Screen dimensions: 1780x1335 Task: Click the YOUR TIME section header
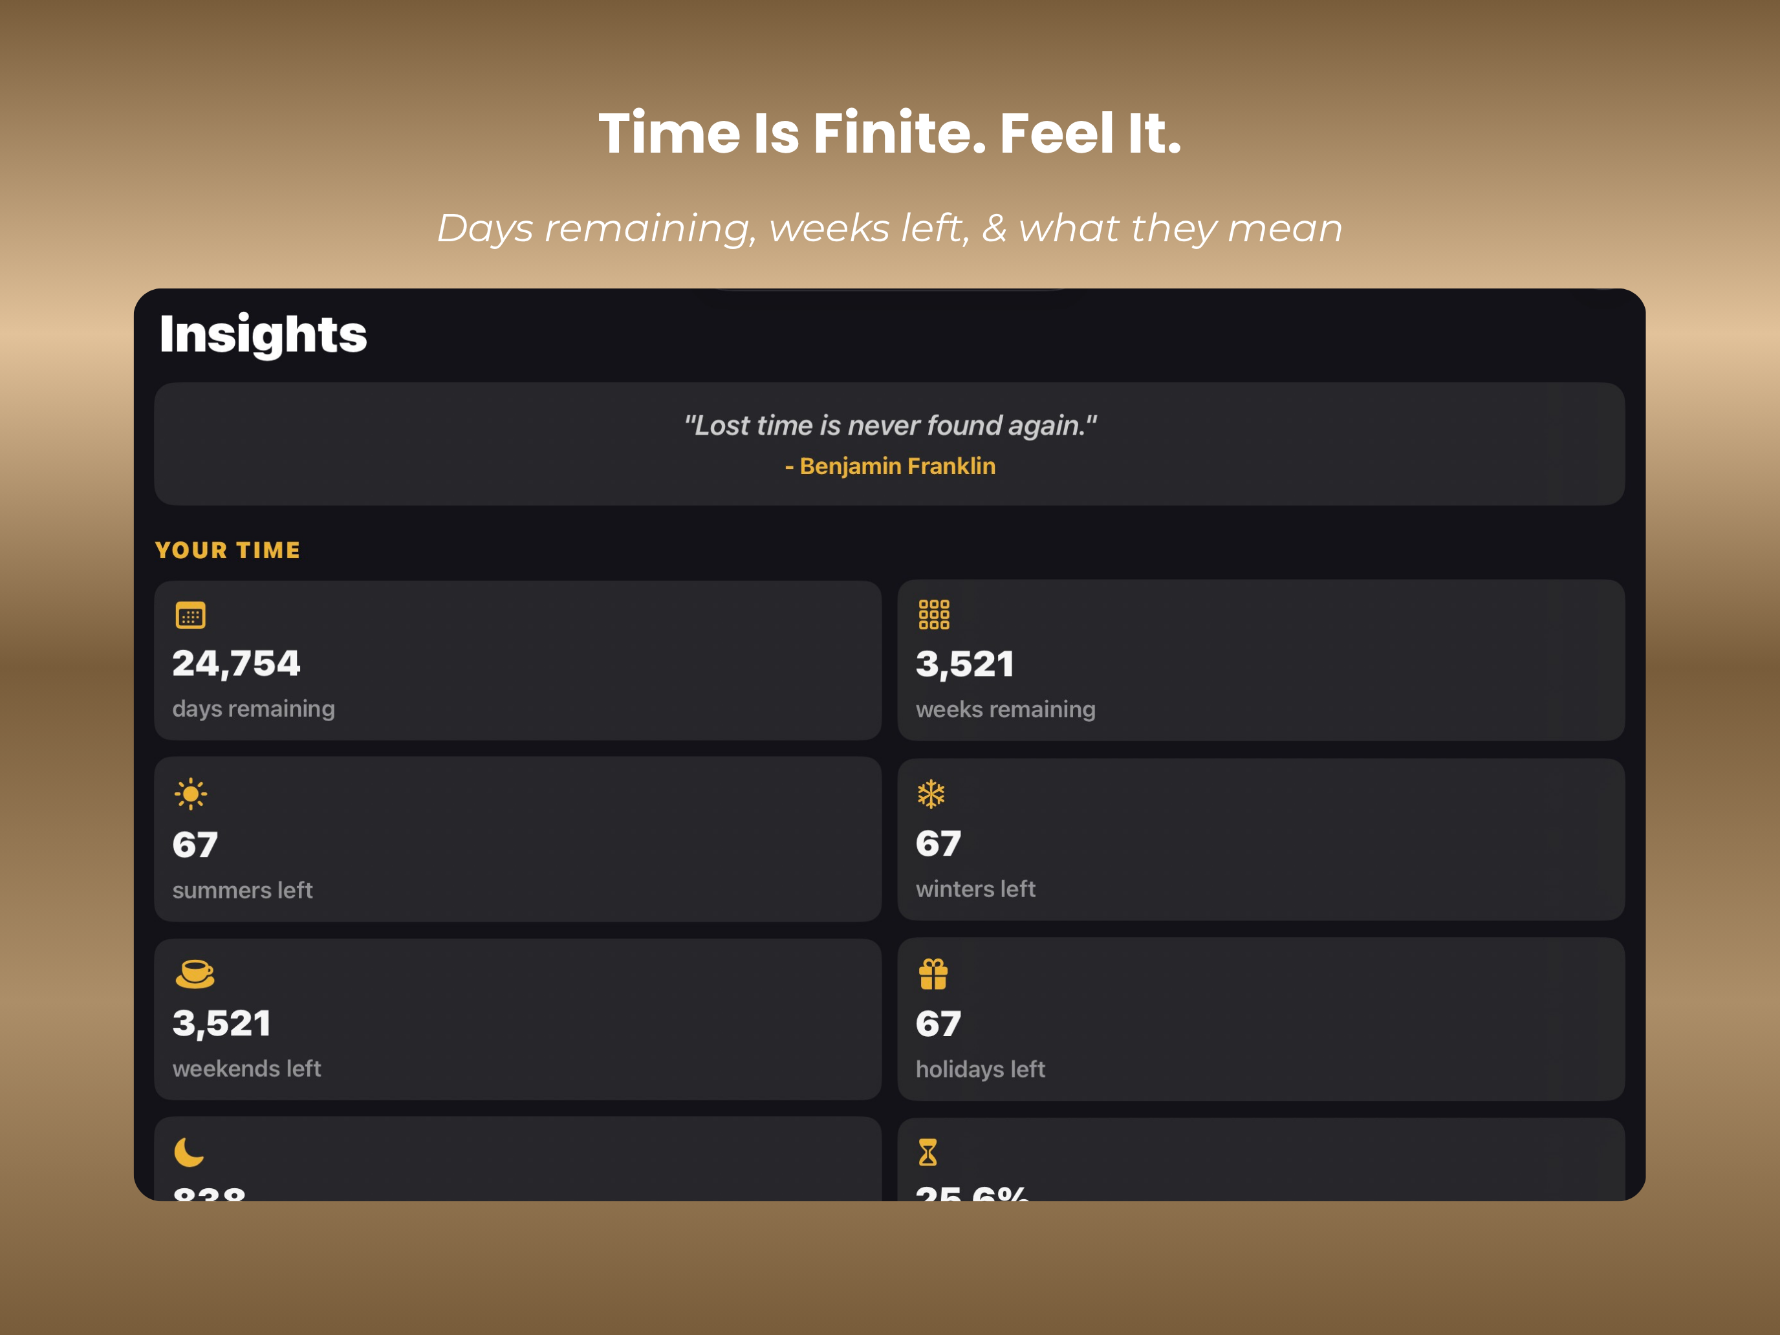228,550
